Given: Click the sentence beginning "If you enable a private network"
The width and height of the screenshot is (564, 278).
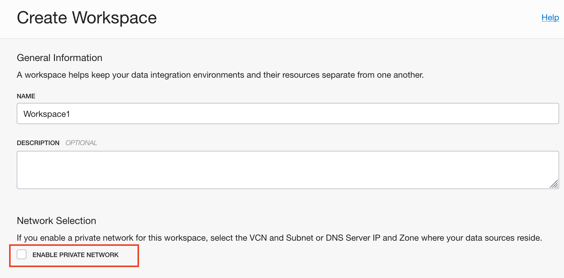Looking at the screenshot, I should pyautogui.click(x=279, y=238).
